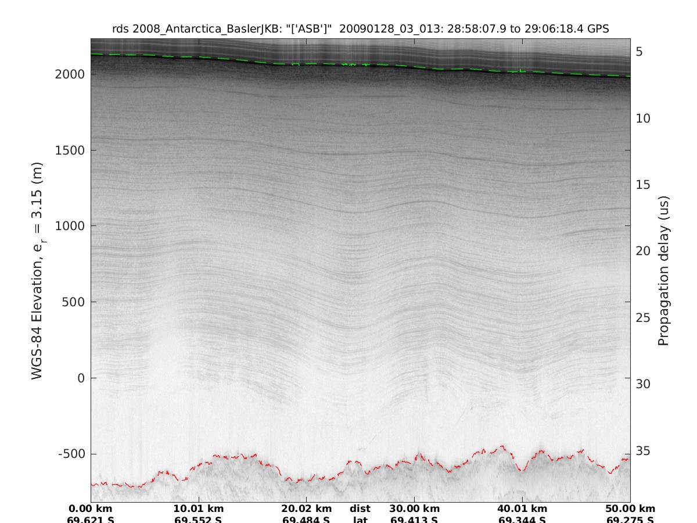Click the -500 elevation tick label

coord(71,454)
